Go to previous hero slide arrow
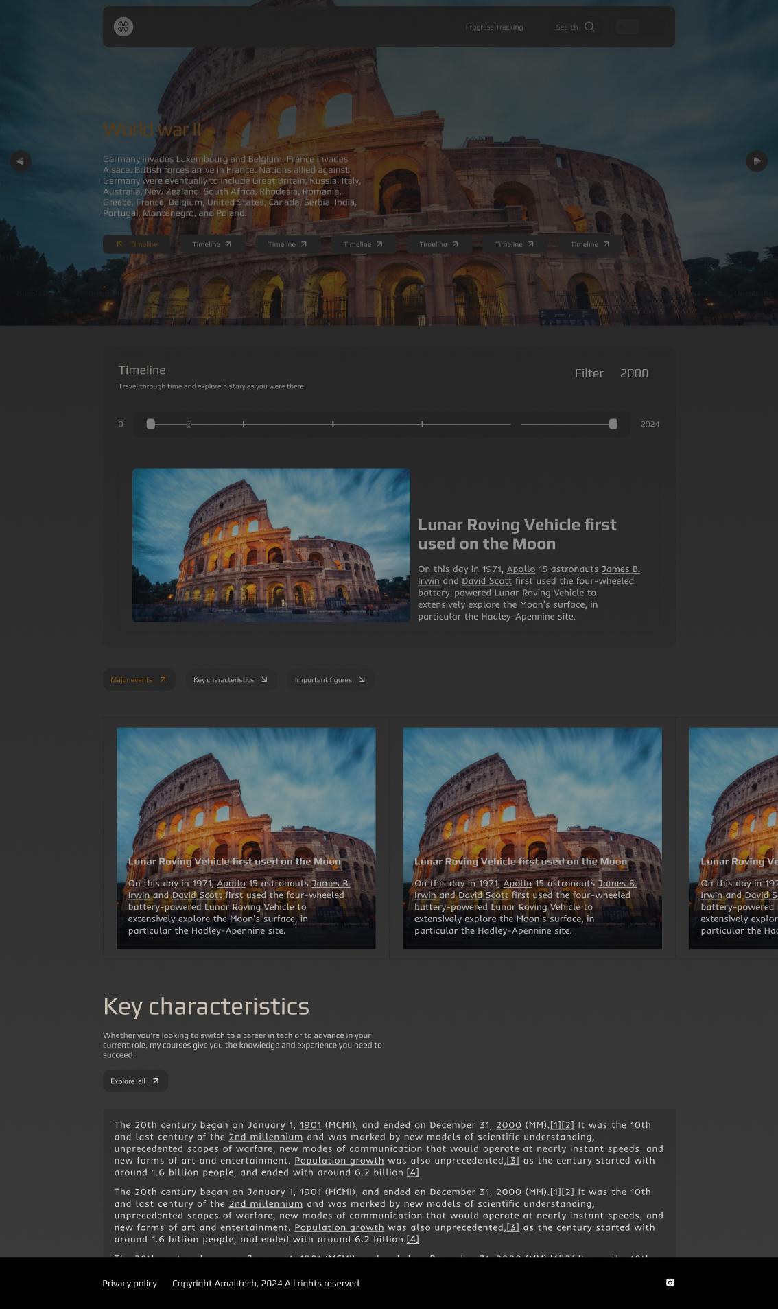778x1309 pixels. tap(21, 161)
